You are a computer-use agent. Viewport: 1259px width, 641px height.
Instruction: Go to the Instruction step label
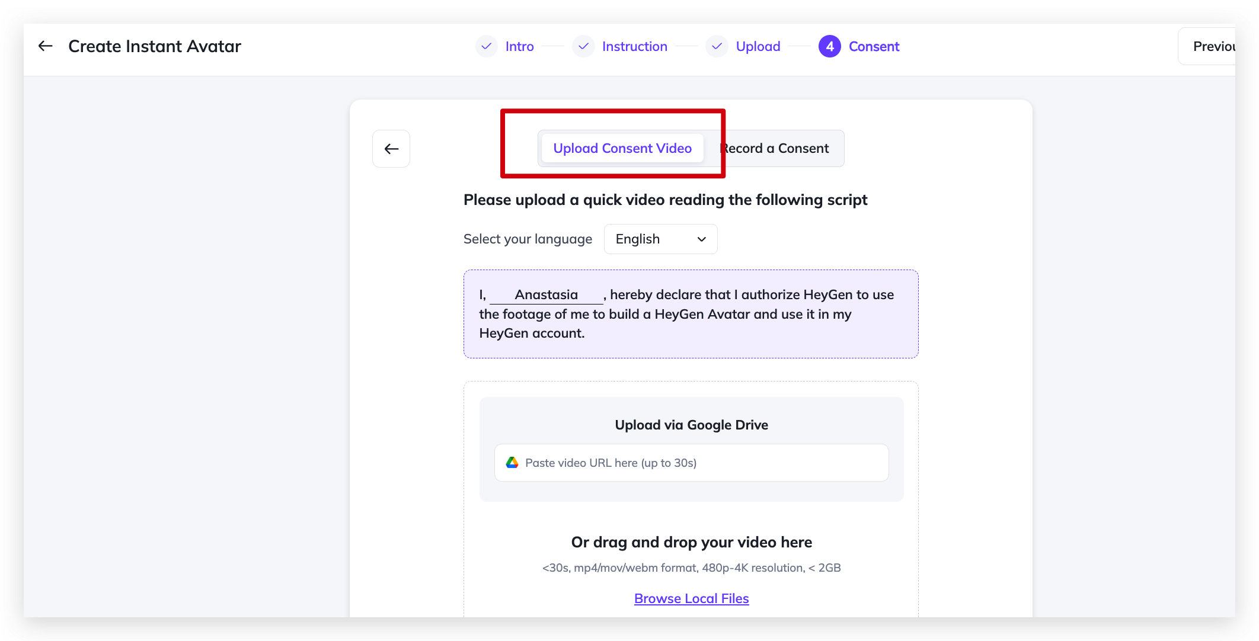[634, 46]
